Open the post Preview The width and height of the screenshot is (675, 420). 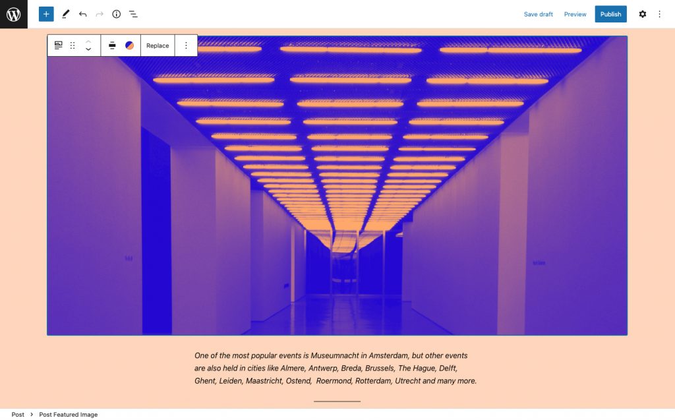[575, 15]
